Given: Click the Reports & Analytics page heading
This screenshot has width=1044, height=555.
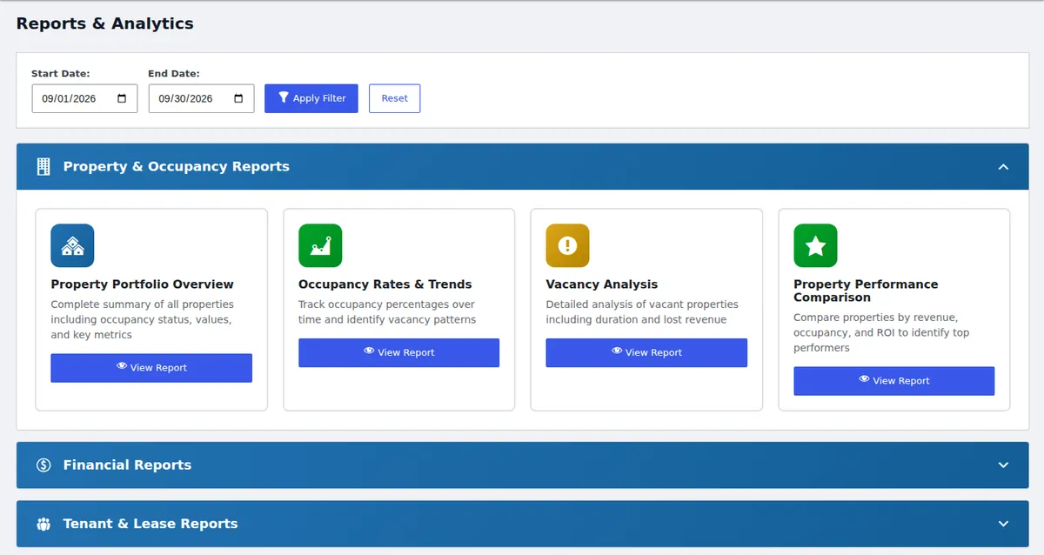Looking at the screenshot, I should coord(105,23).
